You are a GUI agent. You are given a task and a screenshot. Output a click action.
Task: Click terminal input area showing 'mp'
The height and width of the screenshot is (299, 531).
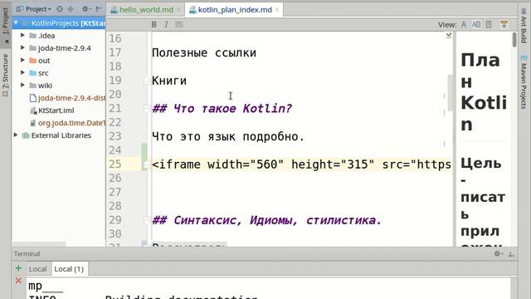pos(46,286)
